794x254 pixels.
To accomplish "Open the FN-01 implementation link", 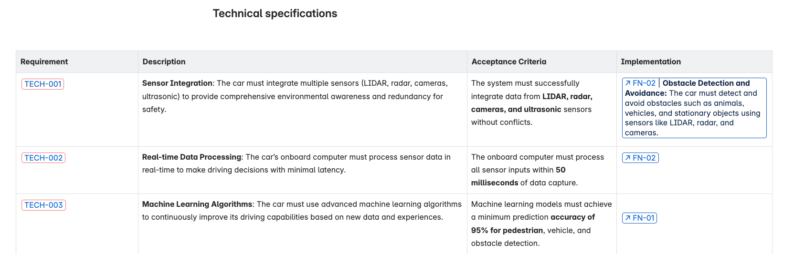I will [x=639, y=218].
